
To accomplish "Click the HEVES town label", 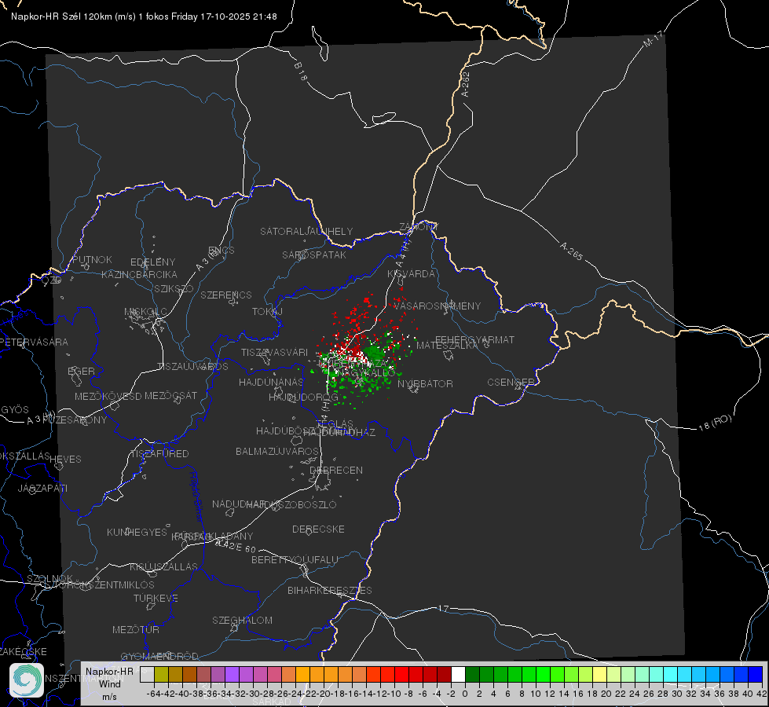I will (65, 460).
